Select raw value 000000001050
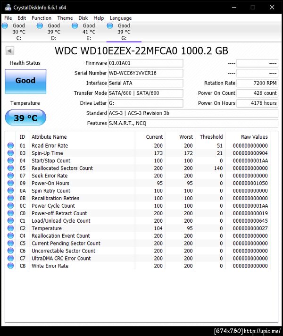Screen dimensions: 283x336 pyautogui.click(x=250, y=183)
